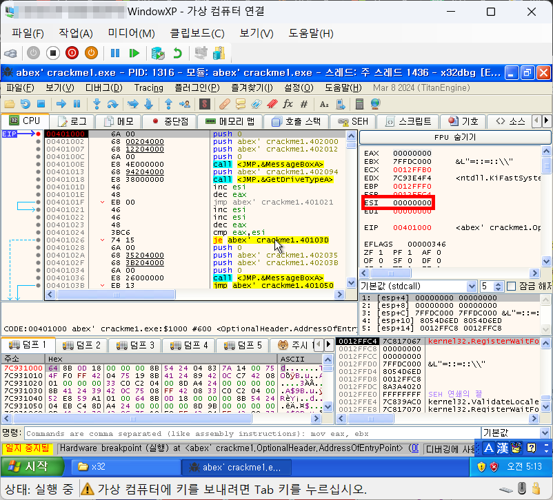
Task: Open Patches with bandage icon
Action: tap(225, 104)
